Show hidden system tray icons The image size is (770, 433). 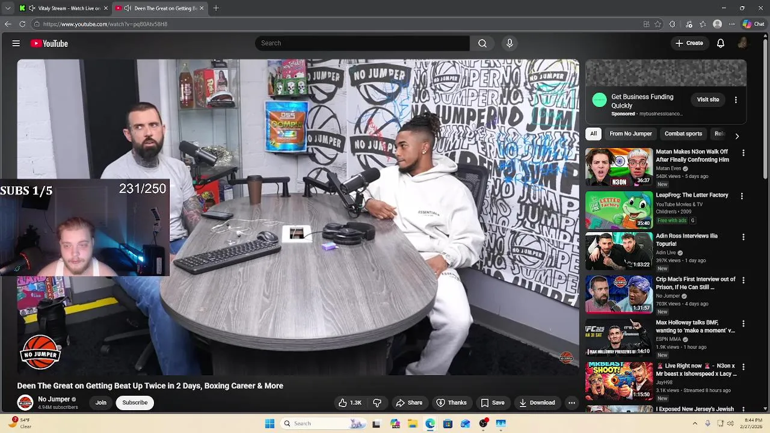(694, 423)
